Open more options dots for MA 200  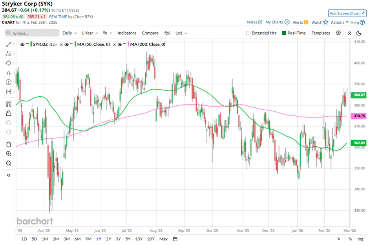(x=124, y=44)
